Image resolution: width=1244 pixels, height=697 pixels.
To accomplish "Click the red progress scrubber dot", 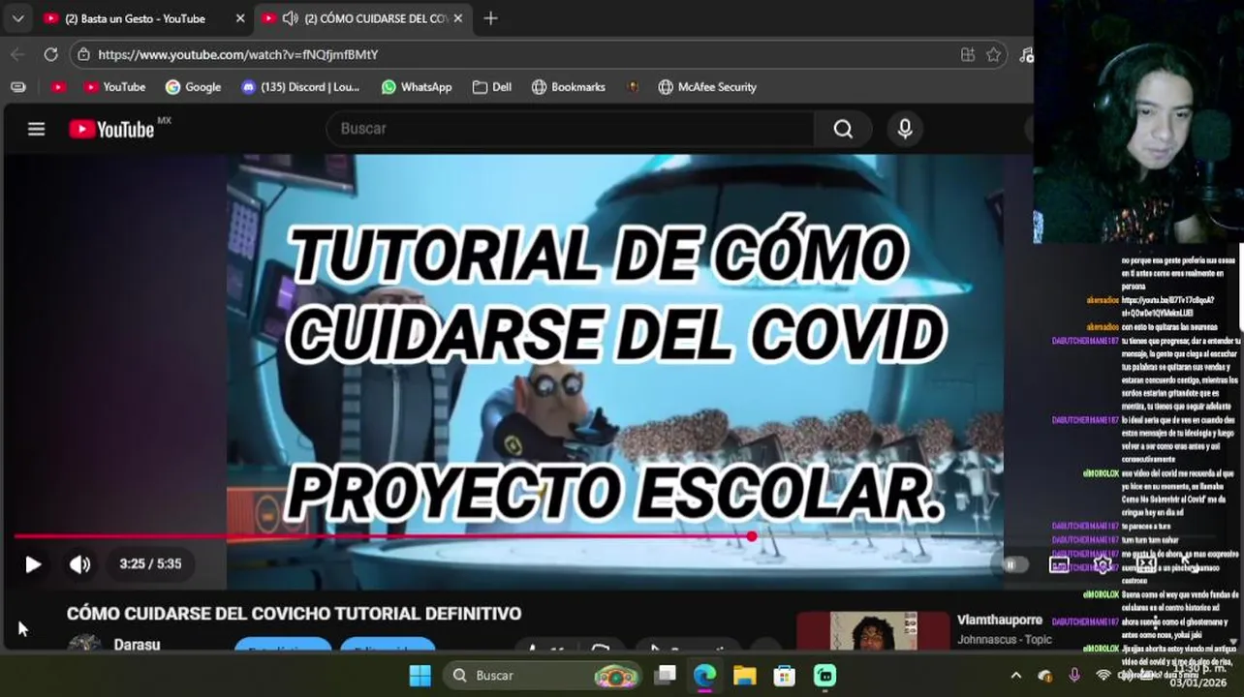I will point(752,535).
